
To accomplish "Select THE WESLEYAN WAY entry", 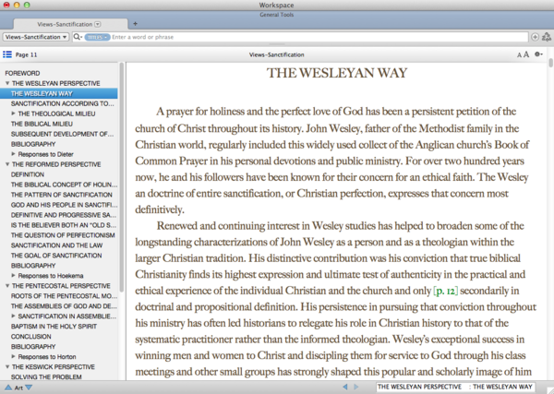I will coord(59,93).
